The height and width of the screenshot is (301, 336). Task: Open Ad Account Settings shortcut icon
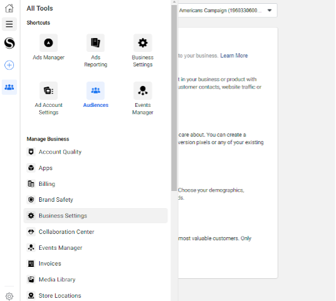click(49, 90)
